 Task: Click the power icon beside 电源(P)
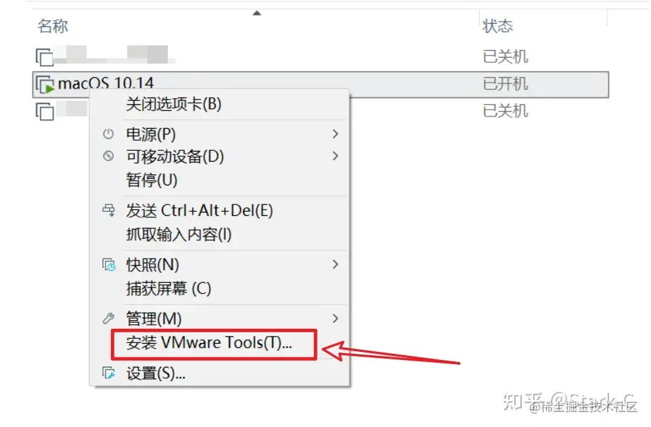click(x=108, y=134)
